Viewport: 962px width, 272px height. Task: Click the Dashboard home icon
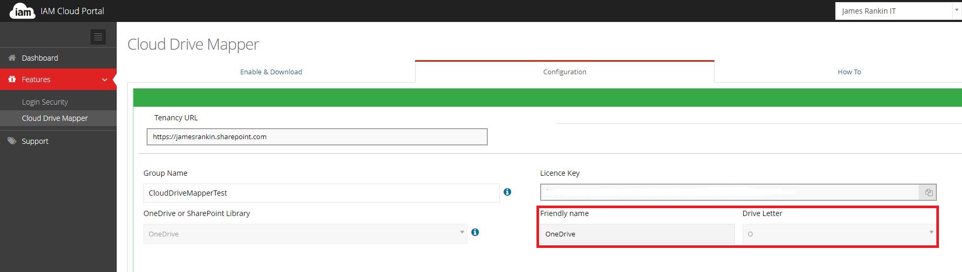tap(12, 58)
